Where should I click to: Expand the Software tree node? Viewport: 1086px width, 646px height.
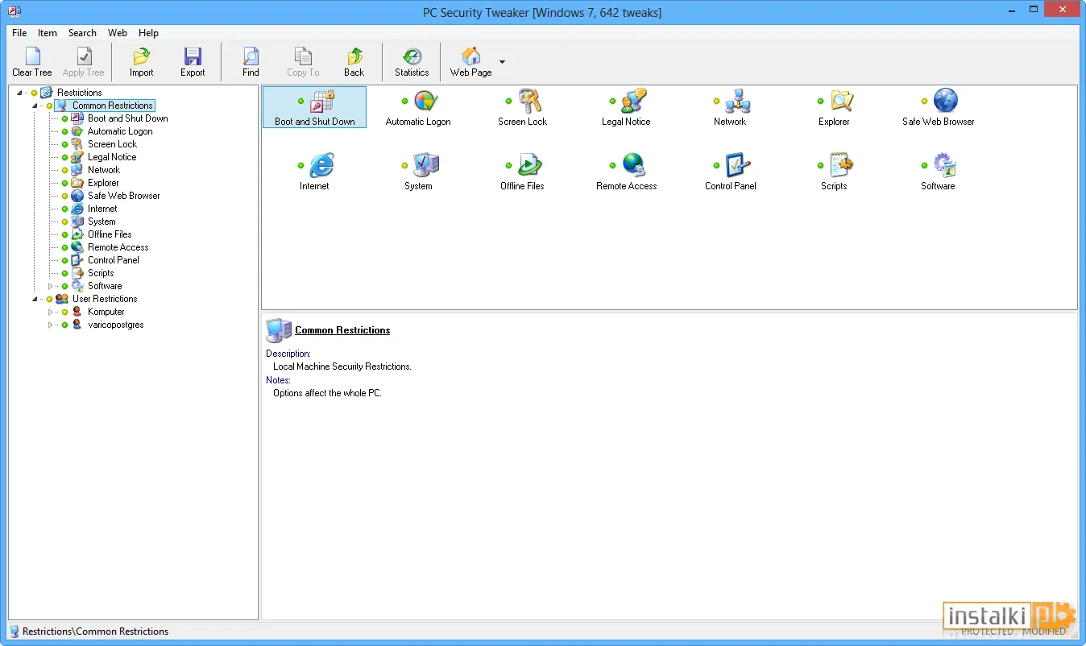50,286
